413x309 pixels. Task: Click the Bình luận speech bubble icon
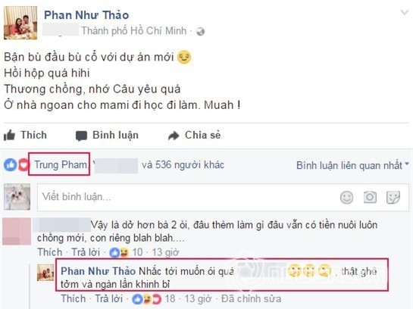[x=81, y=136]
